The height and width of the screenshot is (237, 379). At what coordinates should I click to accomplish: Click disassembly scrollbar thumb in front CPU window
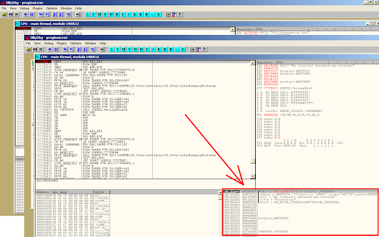(x=253, y=161)
